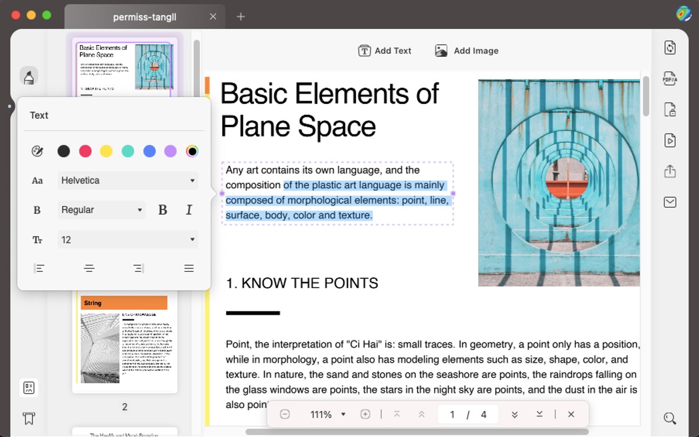Toggle italic formatting for selected text
This screenshot has width=699, height=437.
pos(189,210)
